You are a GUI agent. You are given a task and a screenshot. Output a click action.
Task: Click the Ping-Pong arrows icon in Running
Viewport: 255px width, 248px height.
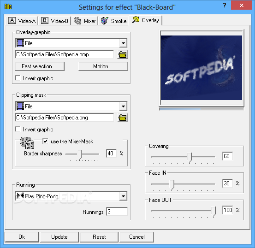point(20,195)
